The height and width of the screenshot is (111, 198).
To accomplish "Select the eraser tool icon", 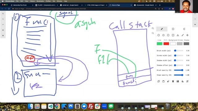I will coord(168,81).
